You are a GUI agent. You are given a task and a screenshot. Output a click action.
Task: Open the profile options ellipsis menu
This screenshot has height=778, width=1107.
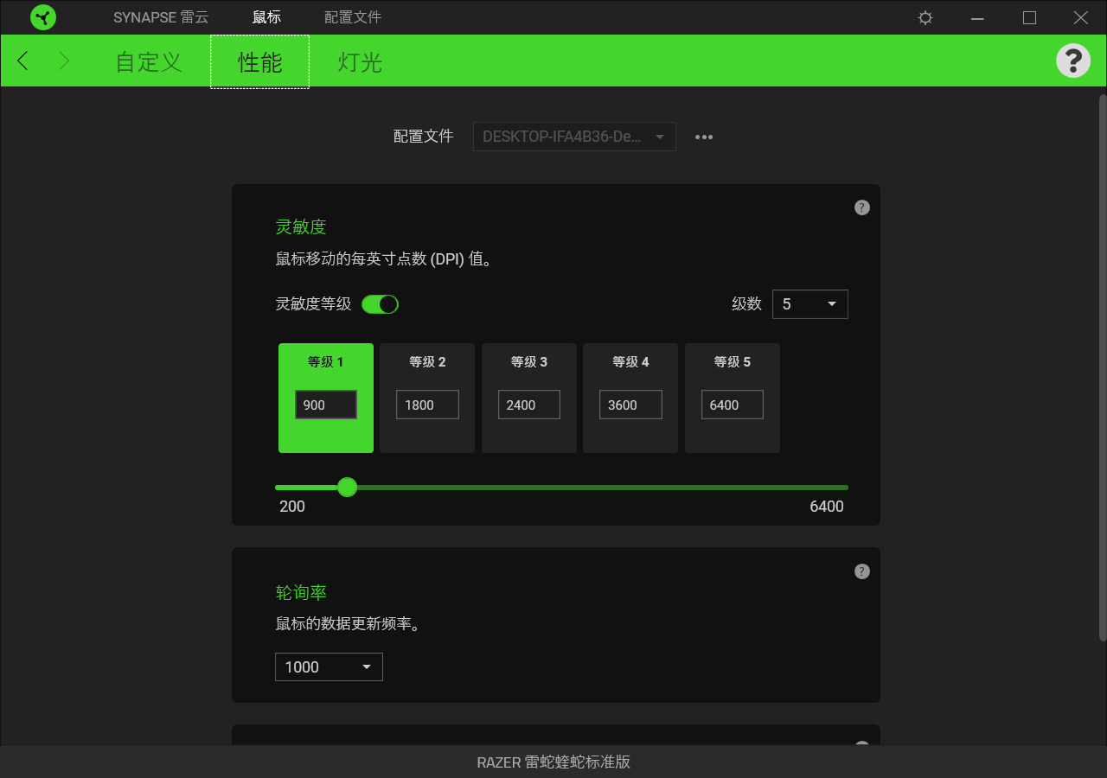click(704, 137)
